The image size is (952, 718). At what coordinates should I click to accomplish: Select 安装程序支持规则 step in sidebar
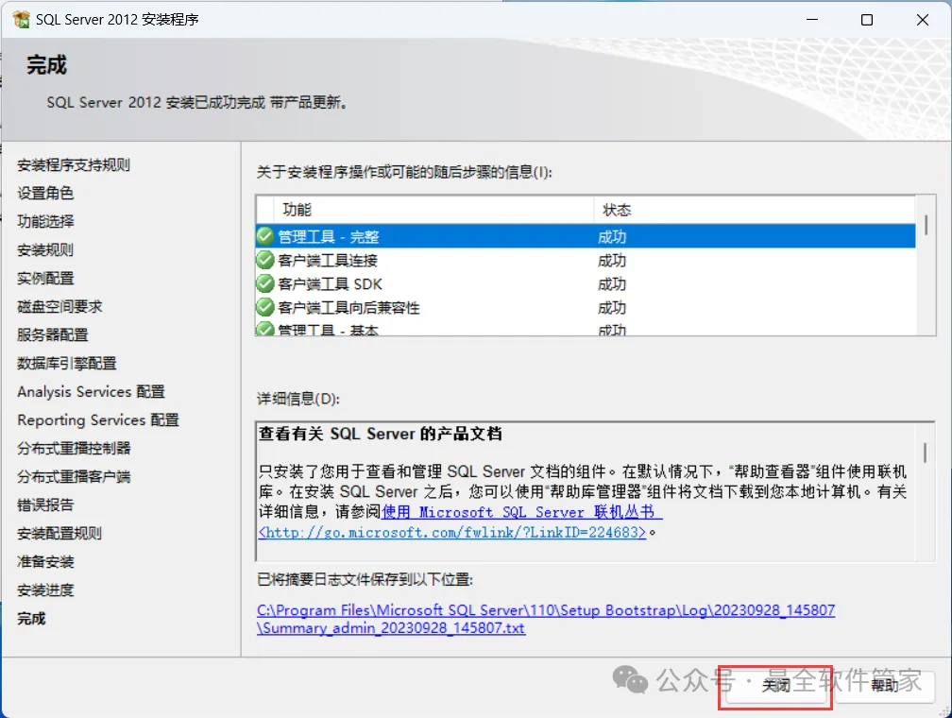(74, 164)
